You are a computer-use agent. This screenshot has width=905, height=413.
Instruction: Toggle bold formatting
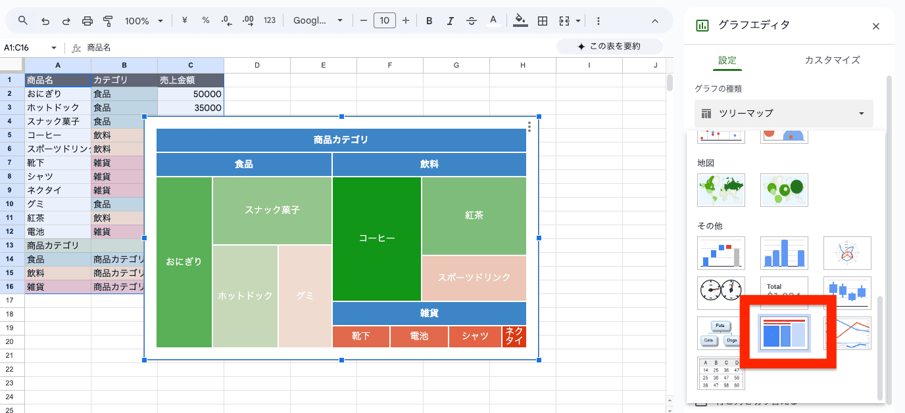(429, 21)
